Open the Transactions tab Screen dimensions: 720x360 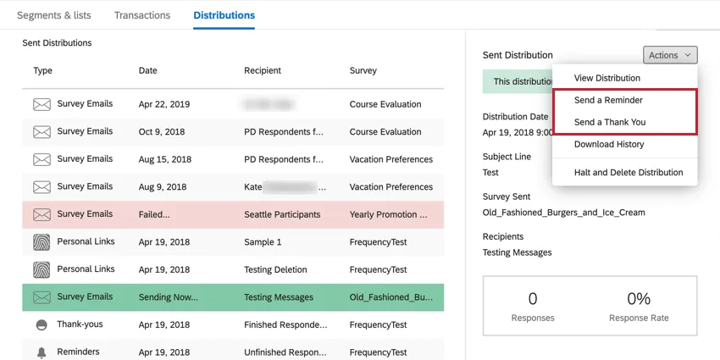click(142, 15)
